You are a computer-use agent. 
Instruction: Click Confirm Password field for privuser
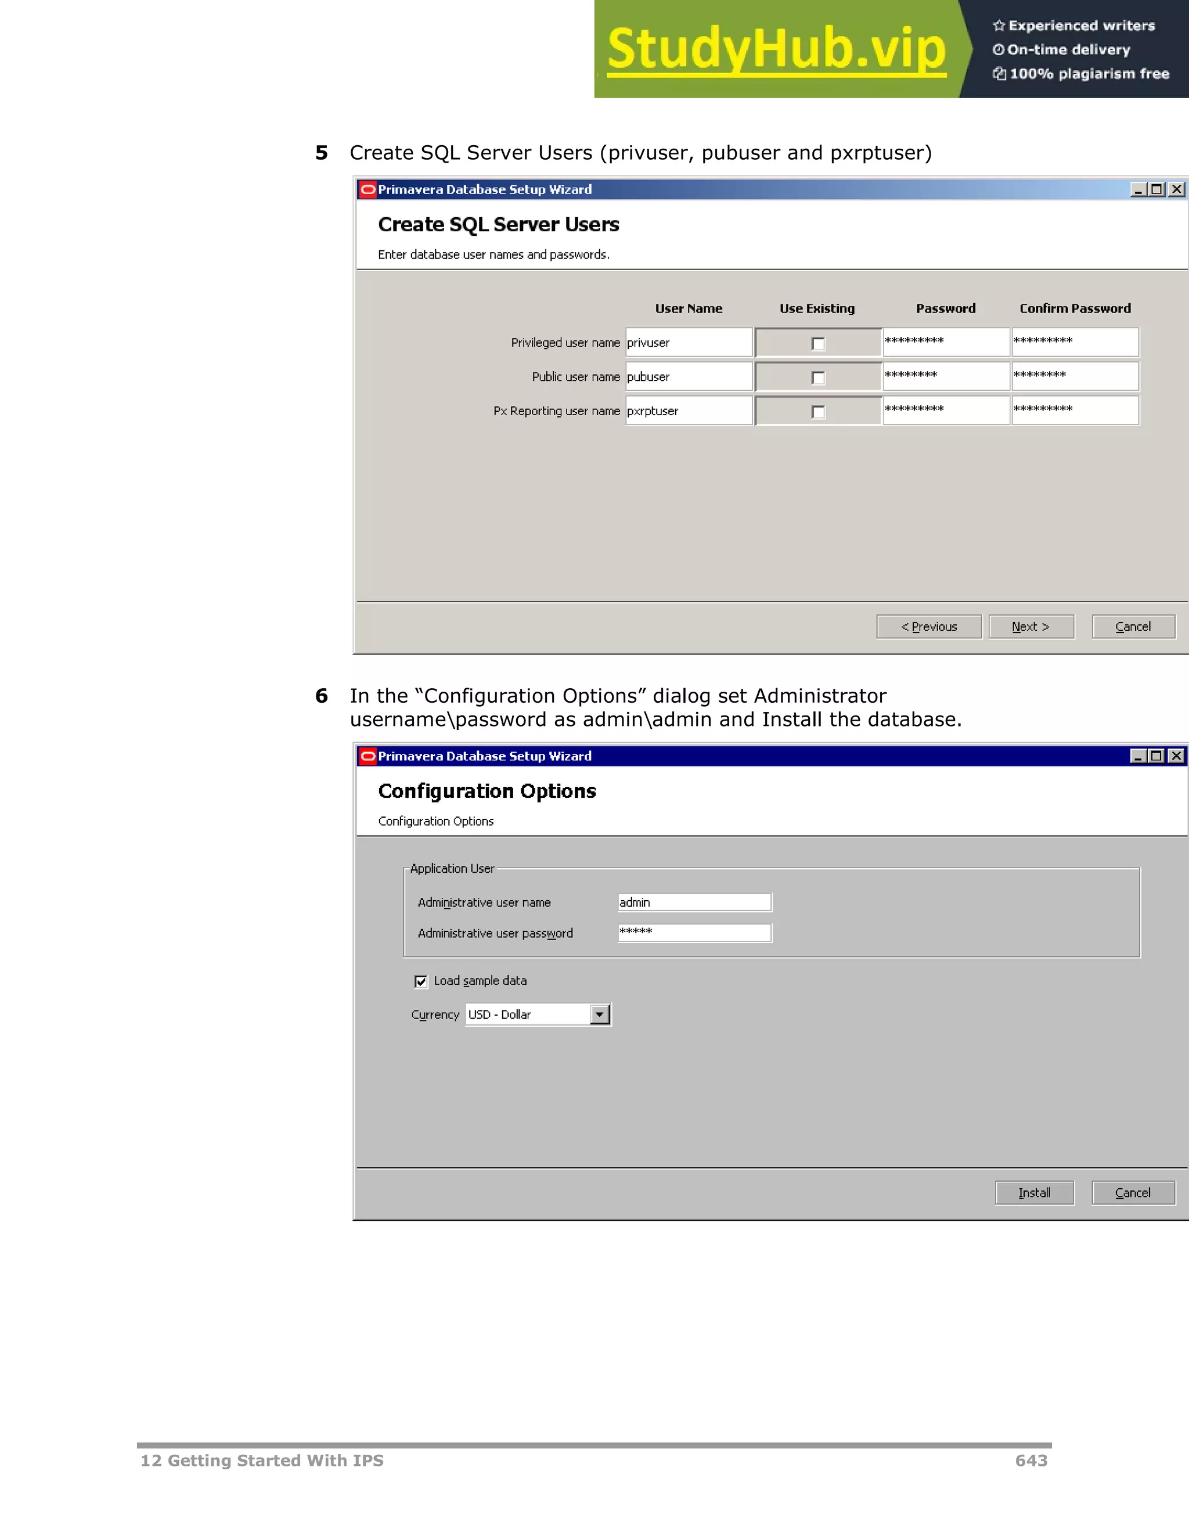point(1075,343)
